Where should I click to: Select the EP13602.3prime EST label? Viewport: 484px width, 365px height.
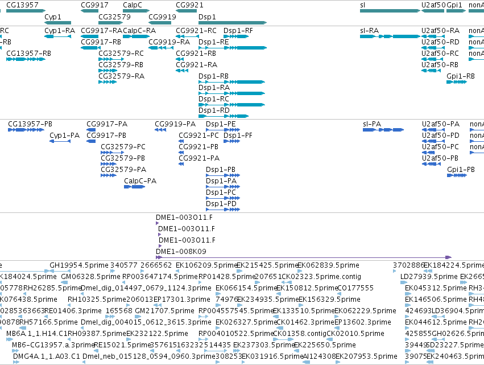coord(363,322)
